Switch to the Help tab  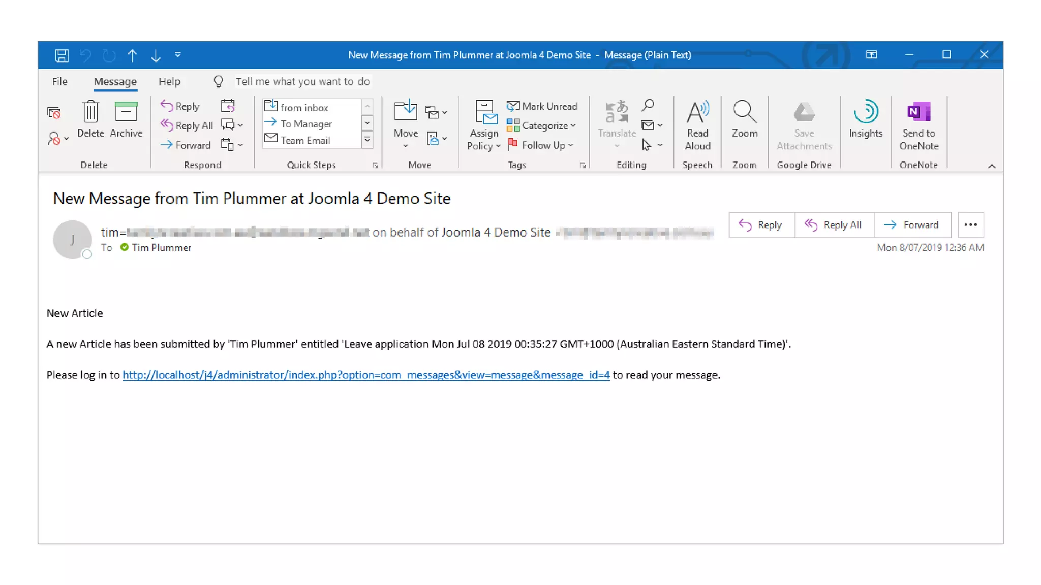coord(169,82)
